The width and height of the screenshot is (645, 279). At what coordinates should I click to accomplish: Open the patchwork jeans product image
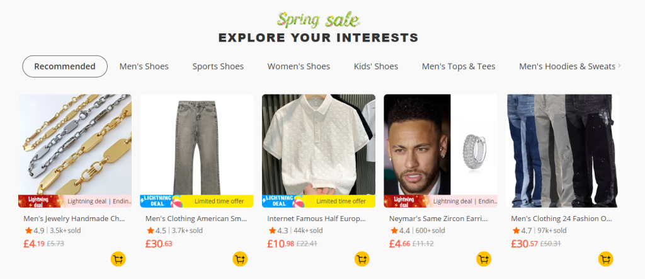click(562, 145)
